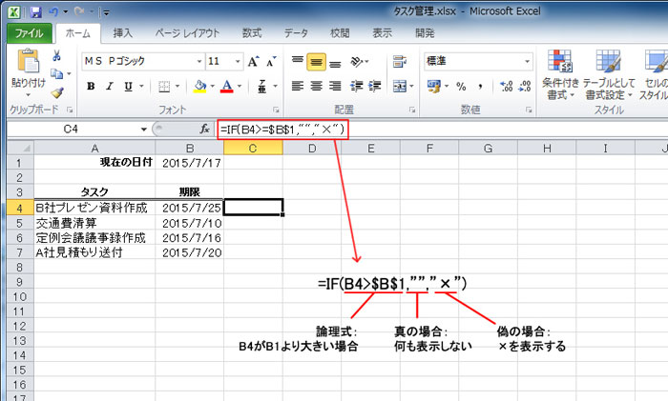Switch to the 挿入 (Insert) tab
This screenshot has height=401, width=668.
[x=122, y=33]
